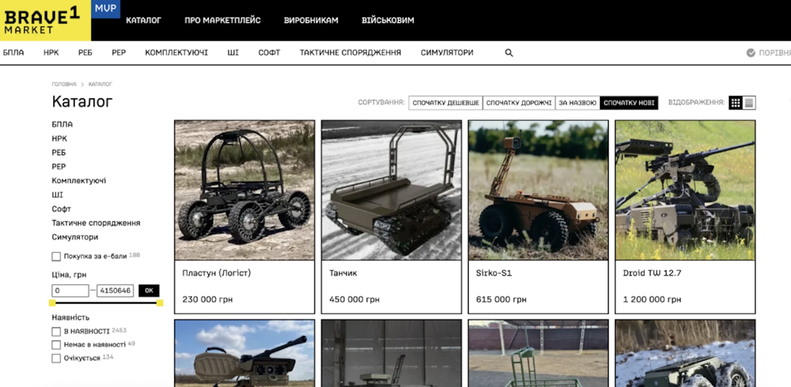Viewport: 791px width, 387px height.
Task: Enable the e-points purchase checkbox
Action: pos(56,257)
